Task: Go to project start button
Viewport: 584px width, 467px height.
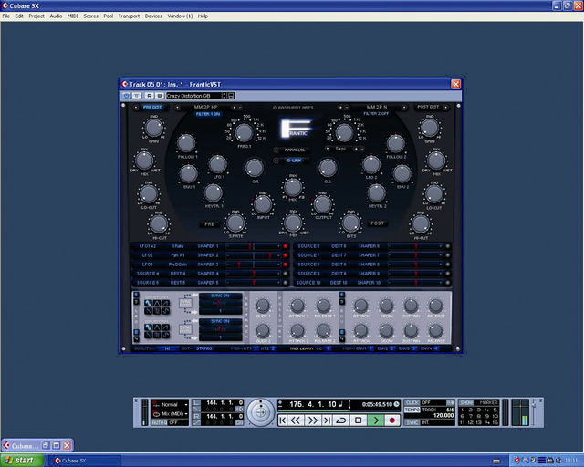Action: (x=283, y=420)
